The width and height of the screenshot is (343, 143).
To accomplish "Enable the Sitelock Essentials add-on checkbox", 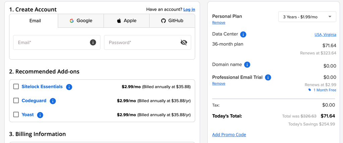I will pos(16,87).
